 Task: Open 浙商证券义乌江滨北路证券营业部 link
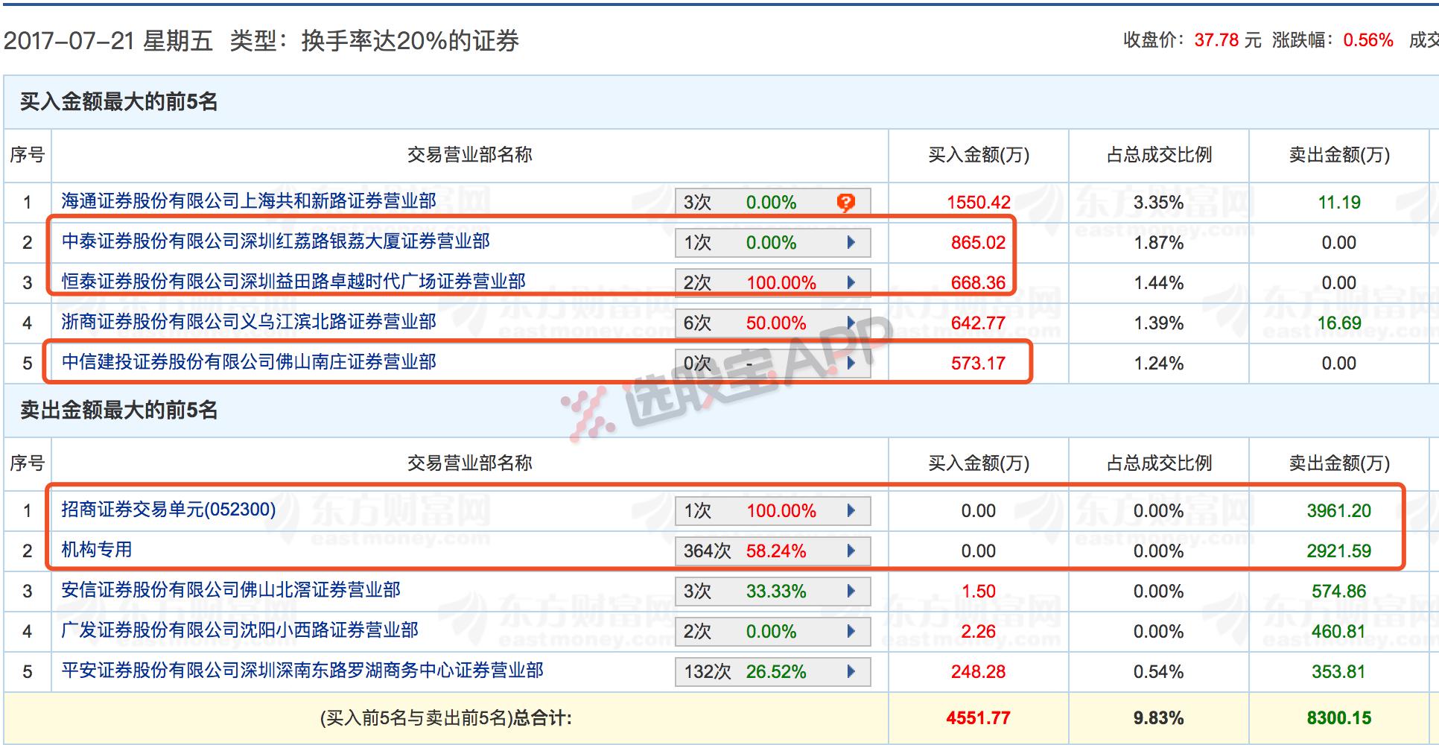(249, 322)
